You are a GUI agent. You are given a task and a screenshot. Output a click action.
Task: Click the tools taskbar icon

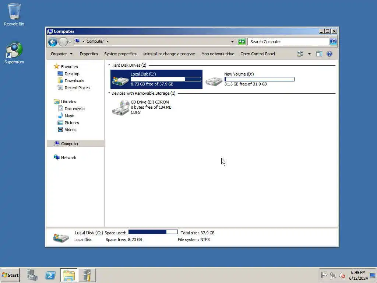click(x=87, y=275)
